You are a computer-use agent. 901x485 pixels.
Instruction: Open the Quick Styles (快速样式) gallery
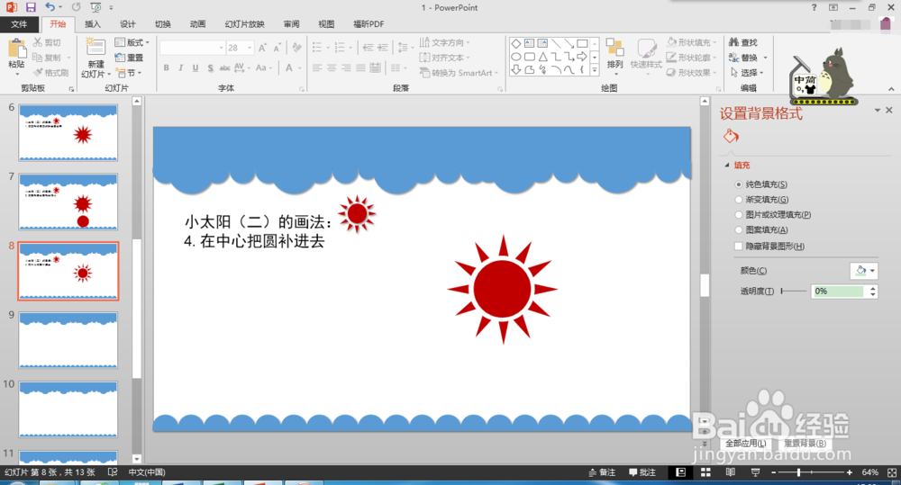click(x=646, y=55)
